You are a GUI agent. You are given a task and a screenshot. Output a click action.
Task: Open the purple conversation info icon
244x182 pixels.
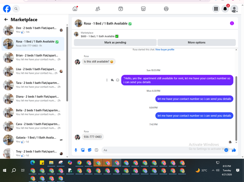click(232, 23)
